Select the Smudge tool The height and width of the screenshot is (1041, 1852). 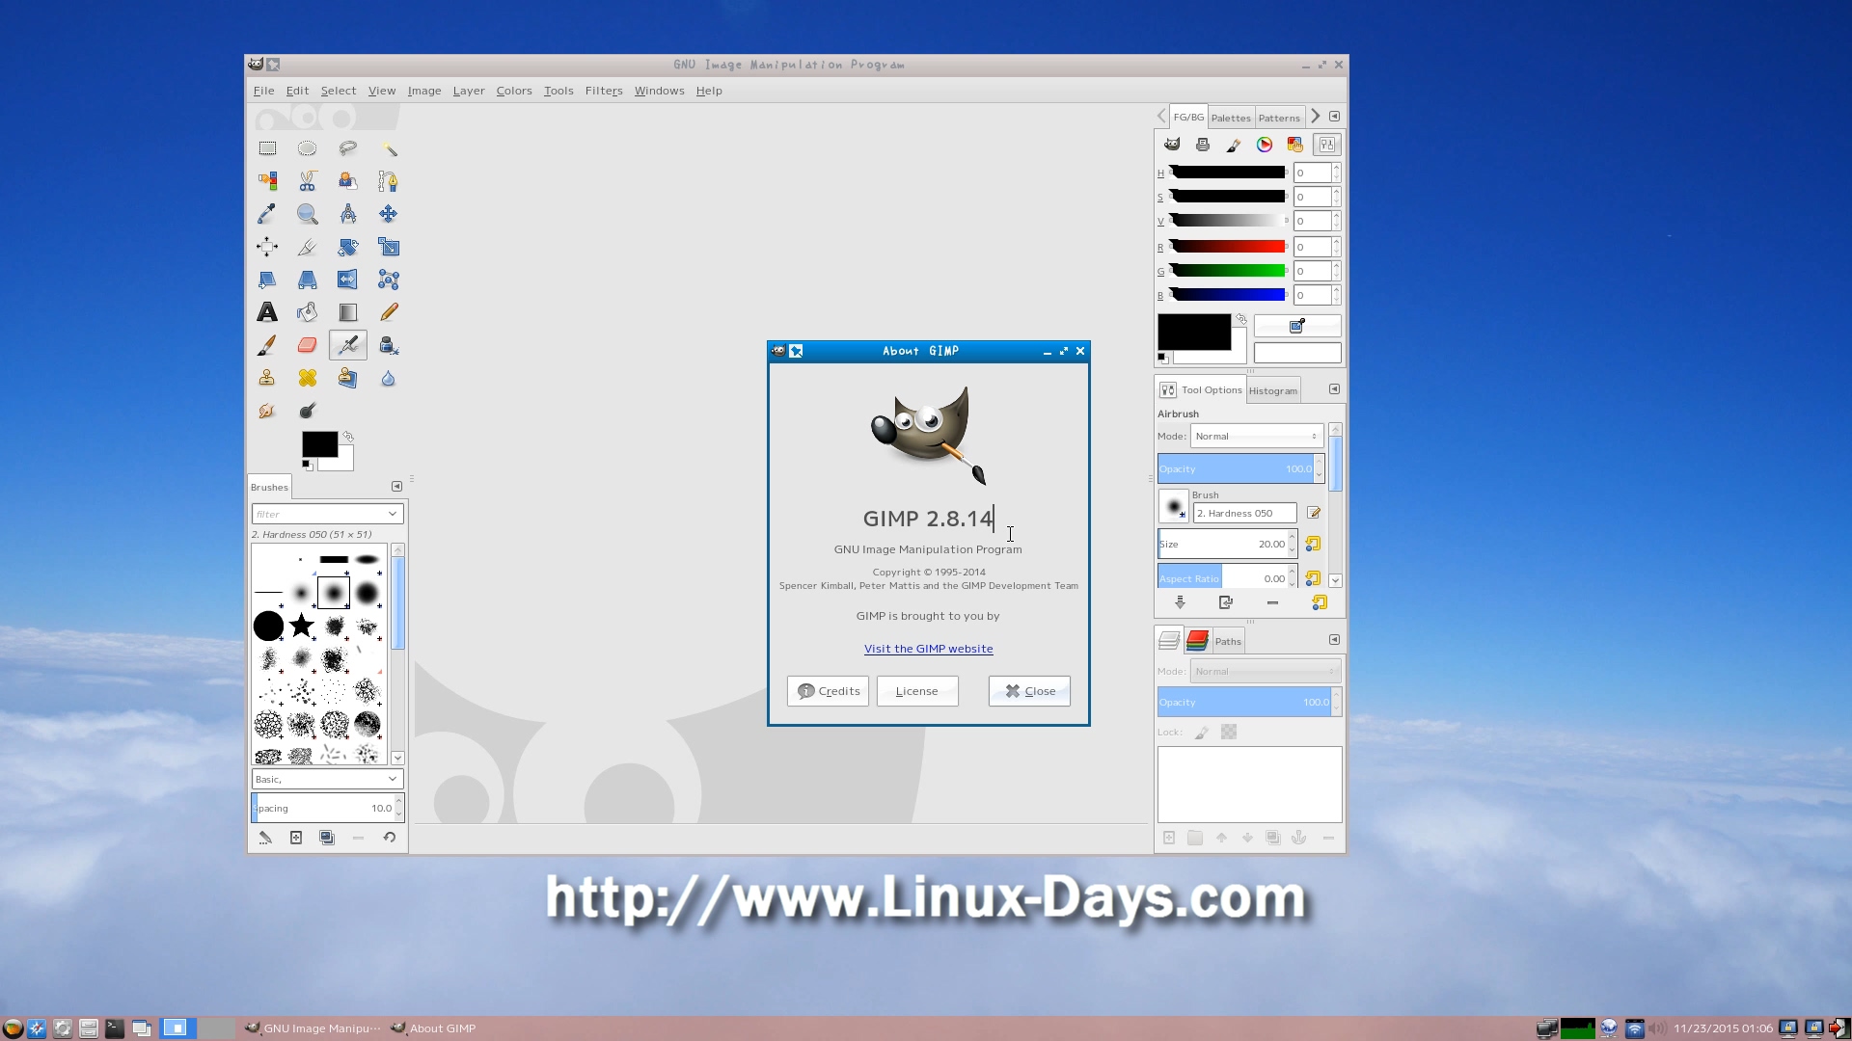pos(267,411)
